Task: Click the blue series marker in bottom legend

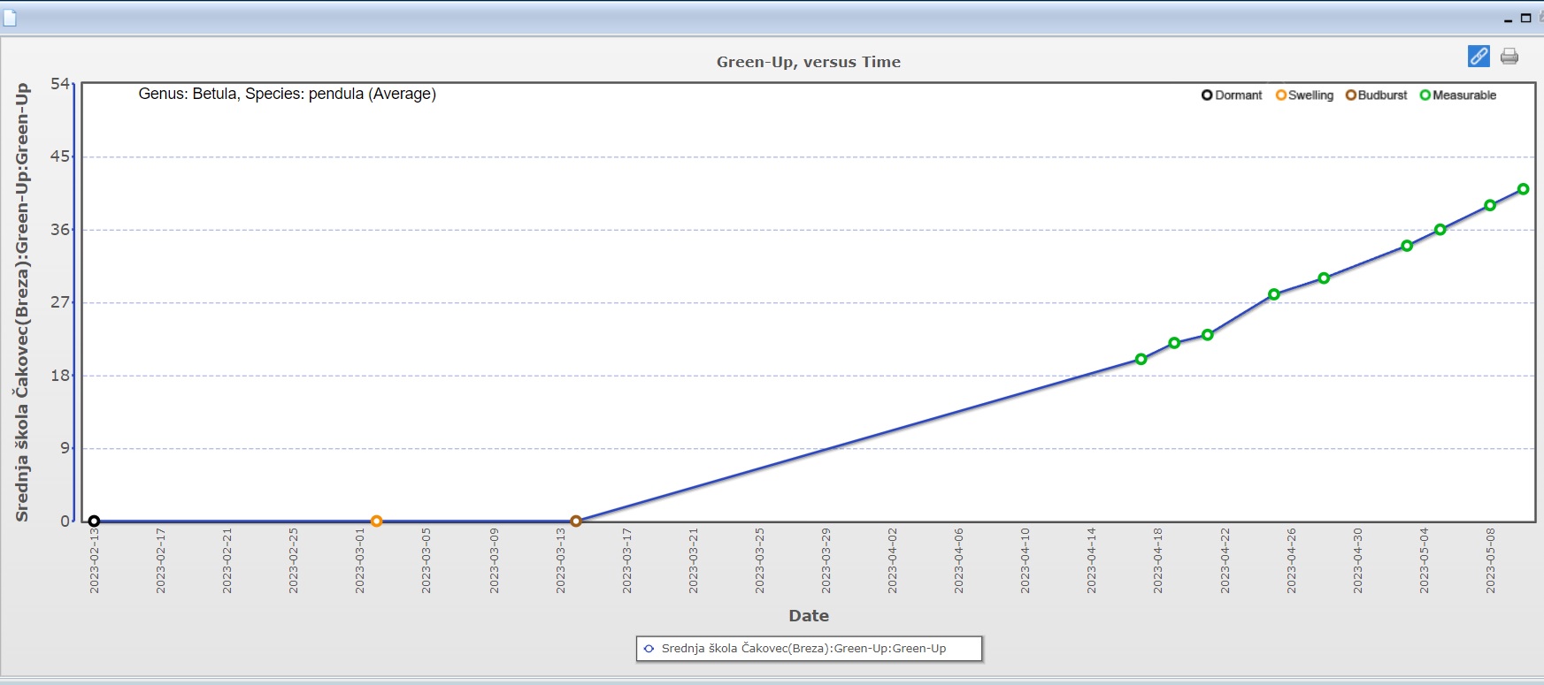Action: point(649,649)
